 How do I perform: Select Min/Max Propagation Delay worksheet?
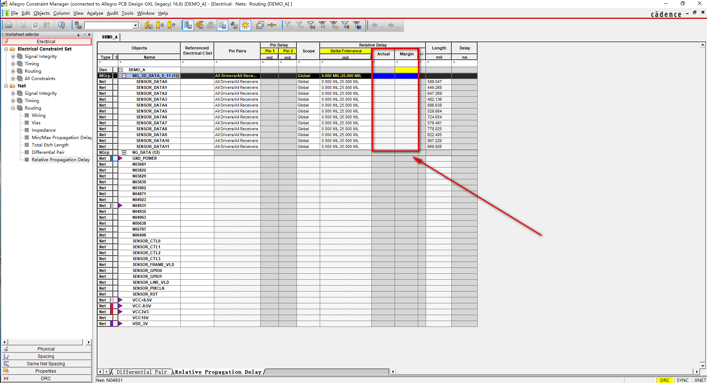pos(62,138)
